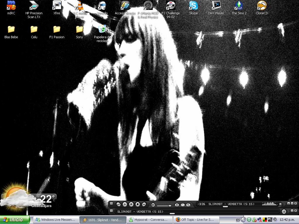Skip to next track in Winamp
The height and width of the screenshot is (224, 299).
click(144, 204)
